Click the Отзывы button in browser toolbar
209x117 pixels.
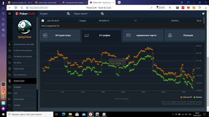161,7
